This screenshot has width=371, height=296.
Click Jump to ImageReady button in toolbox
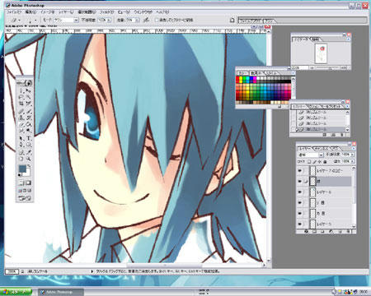(25, 198)
